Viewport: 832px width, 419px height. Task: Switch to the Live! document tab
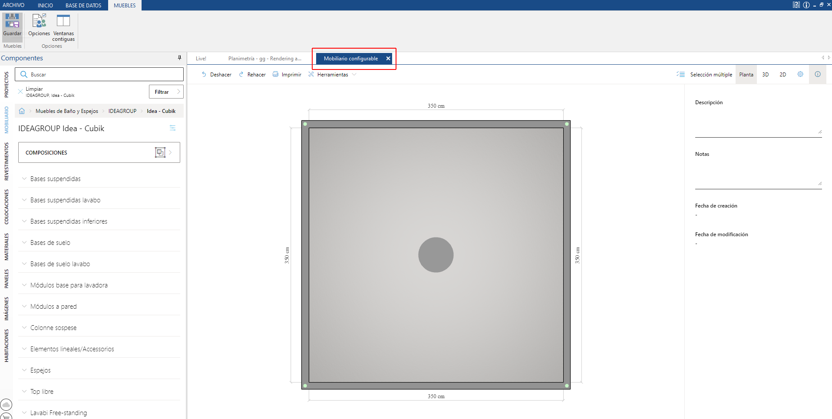[x=201, y=59]
